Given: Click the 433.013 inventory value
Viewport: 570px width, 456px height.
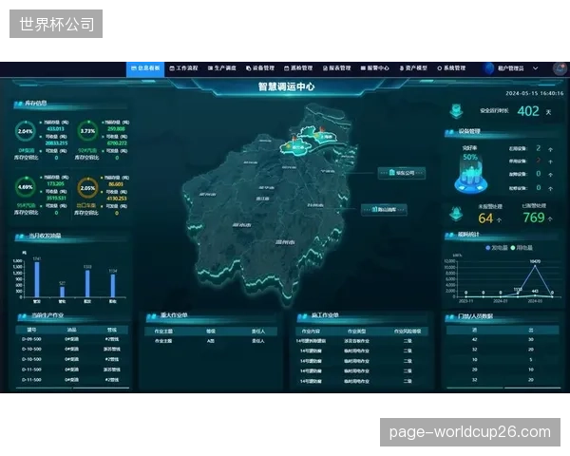Looking at the screenshot, I should [55, 129].
